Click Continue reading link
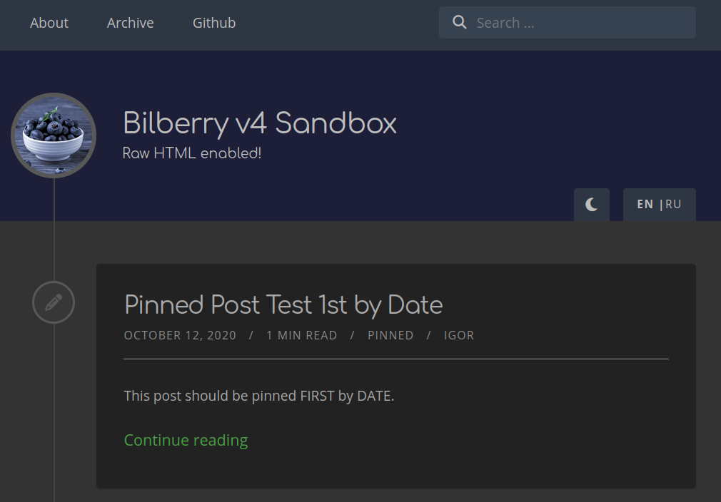The width and height of the screenshot is (721, 502). coord(186,440)
